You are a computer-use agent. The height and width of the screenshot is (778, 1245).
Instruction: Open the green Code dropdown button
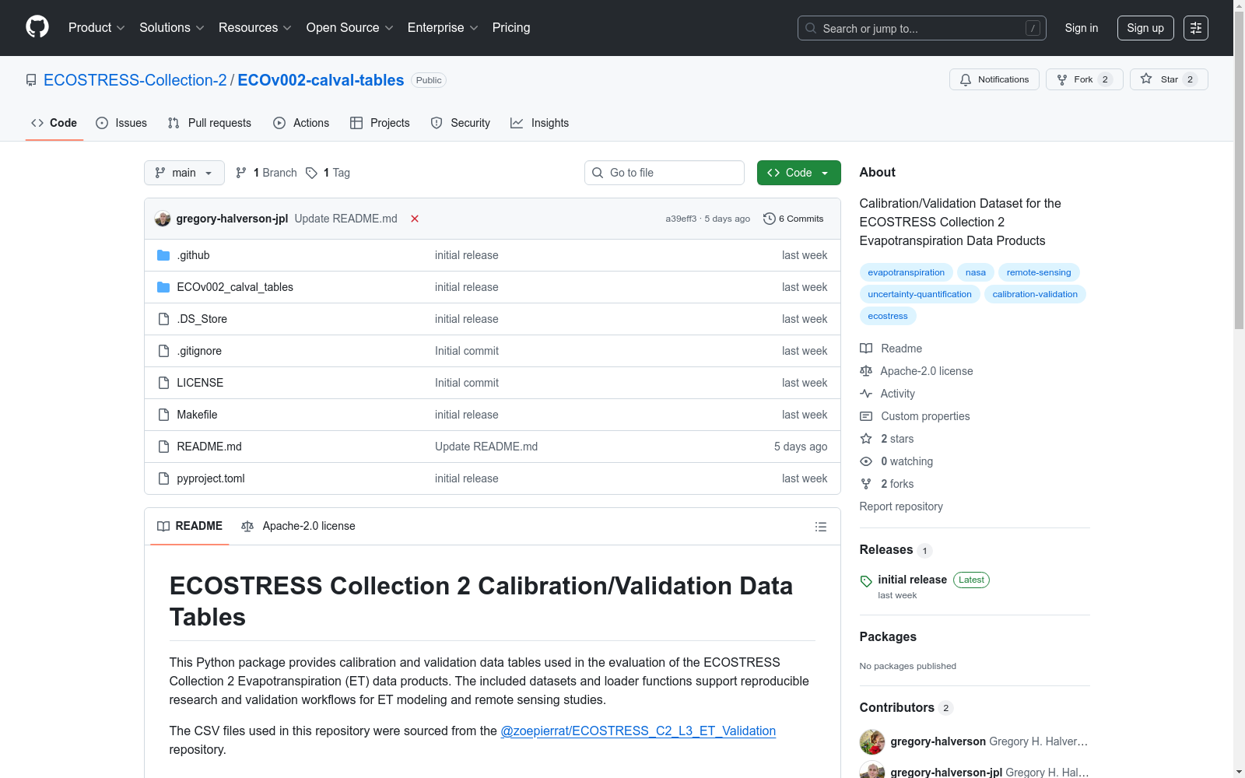click(798, 173)
